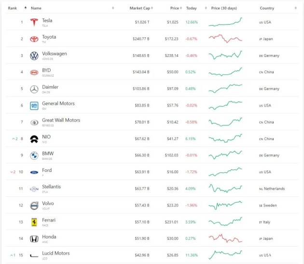
Task: Sort by Today column header
Action: 192,8
